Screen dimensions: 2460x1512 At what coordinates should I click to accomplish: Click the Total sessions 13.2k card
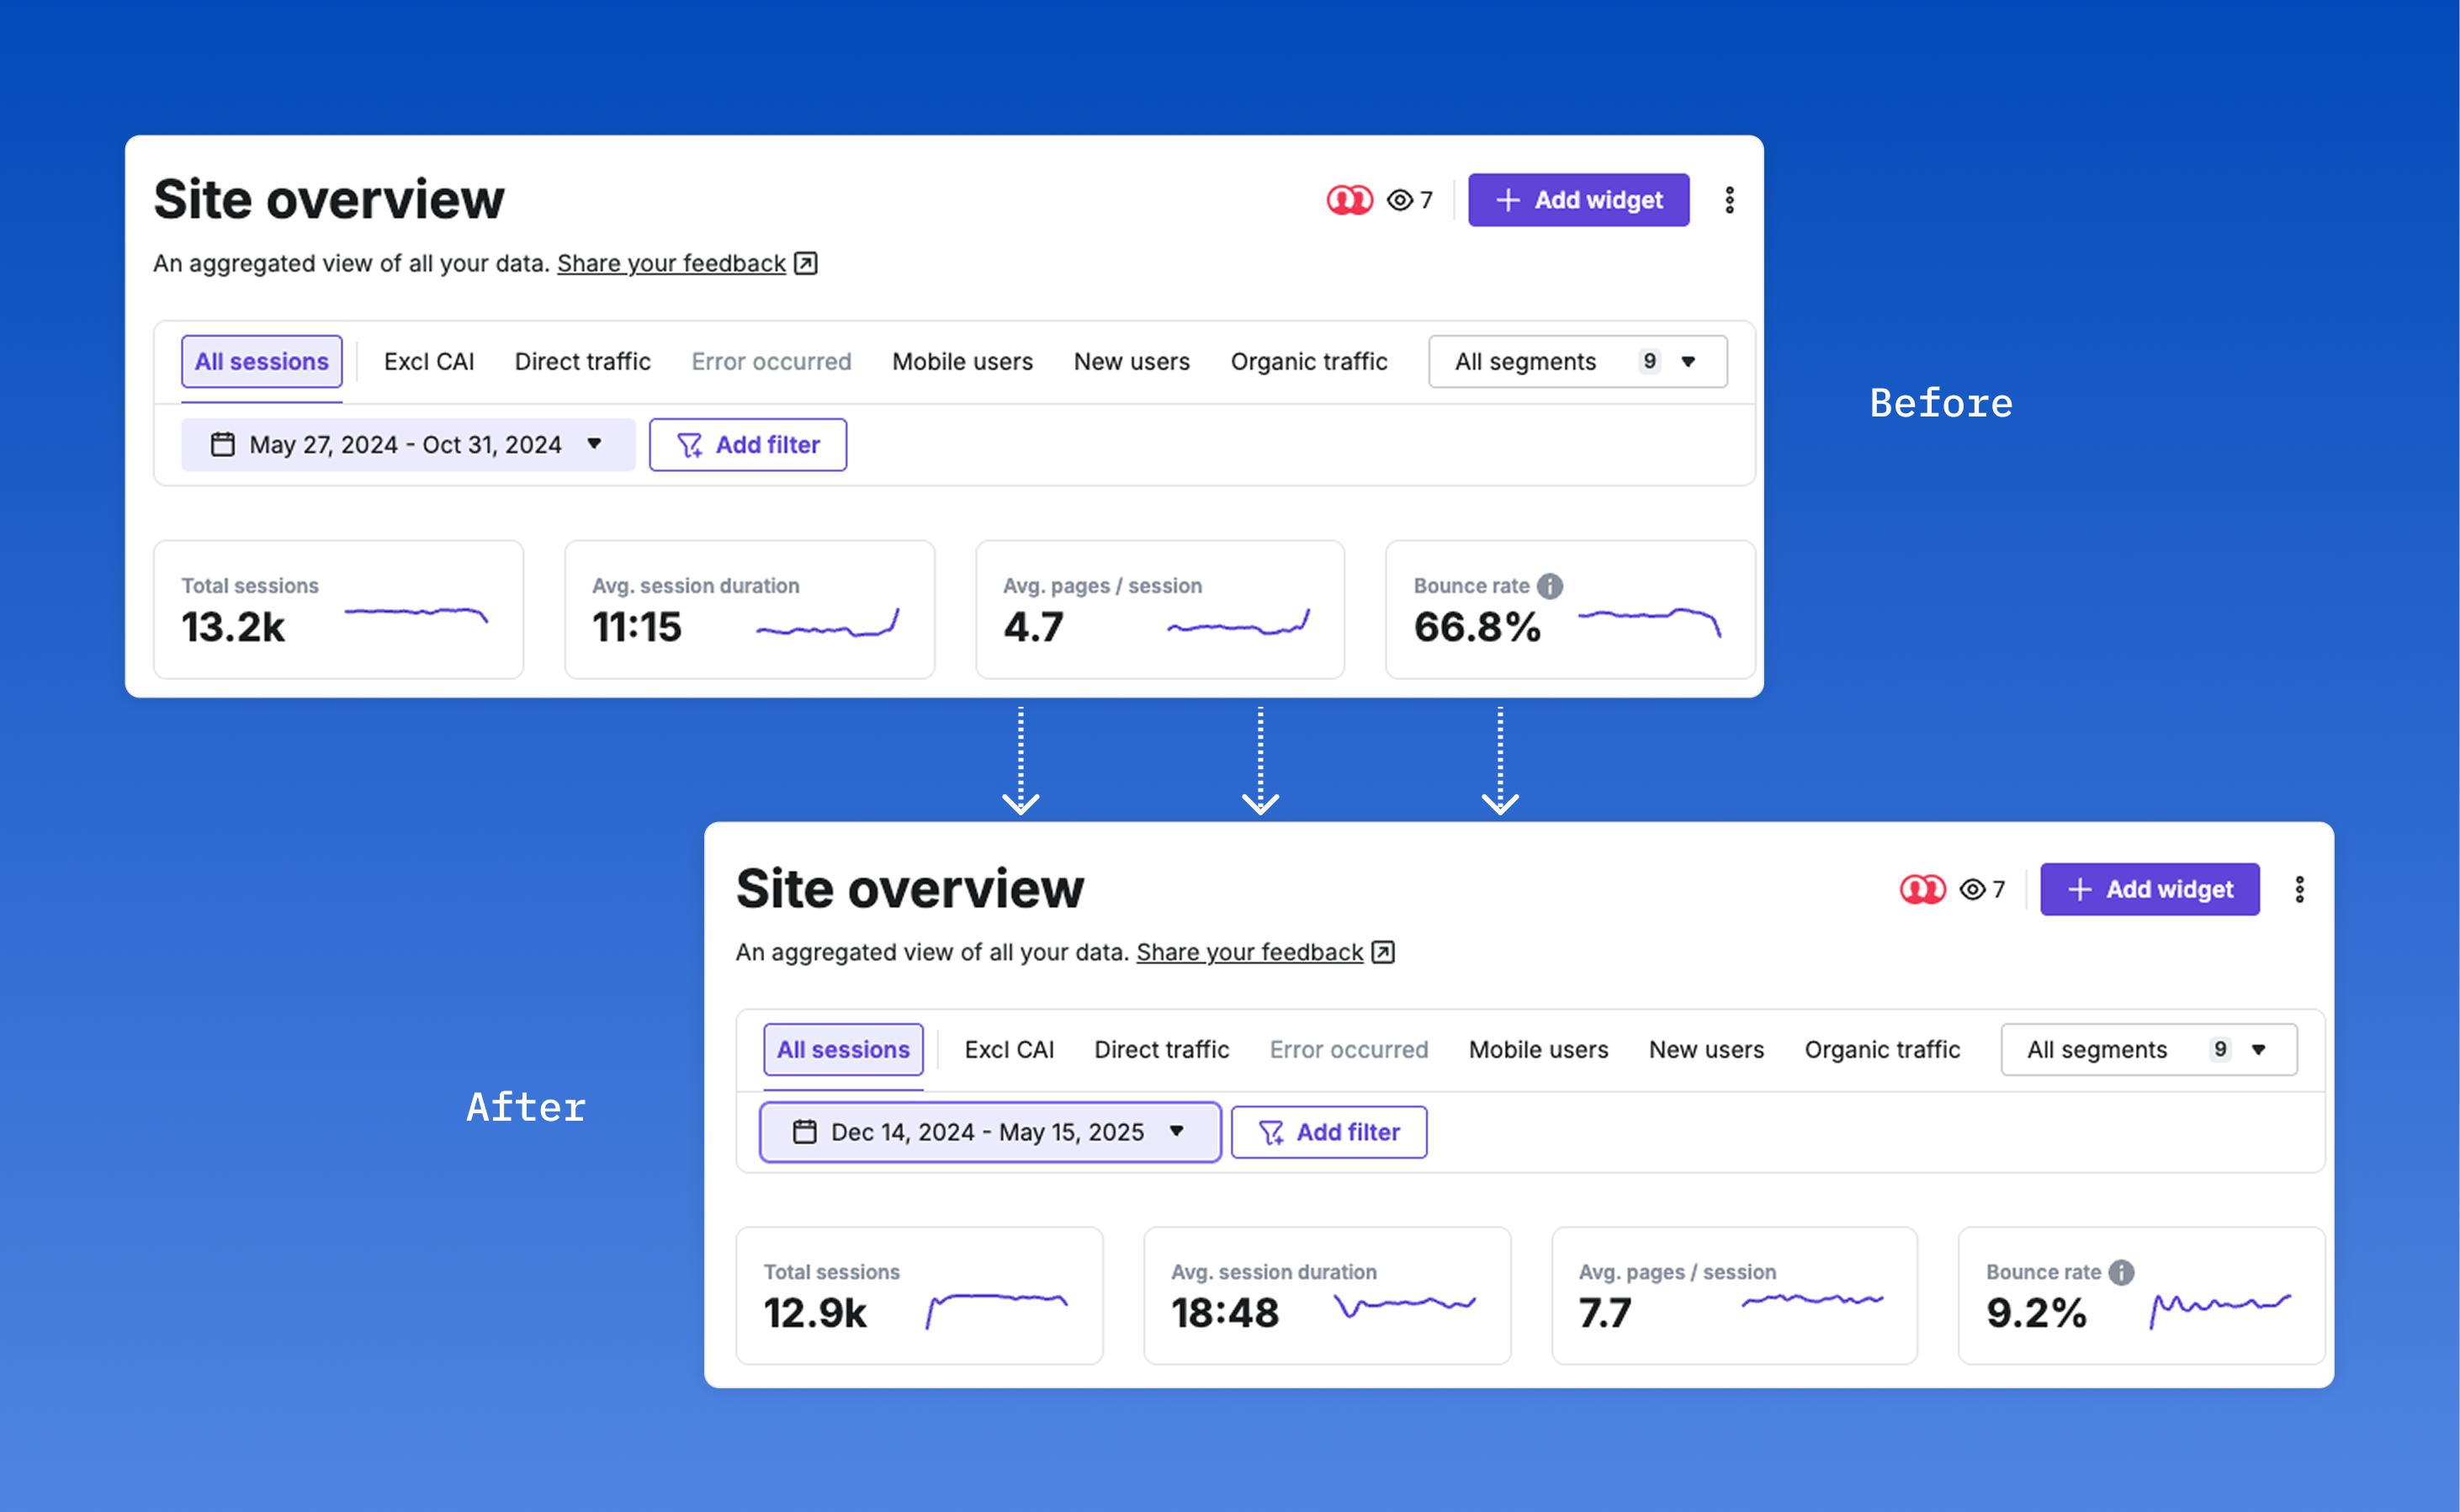click(x=338, y=610)
